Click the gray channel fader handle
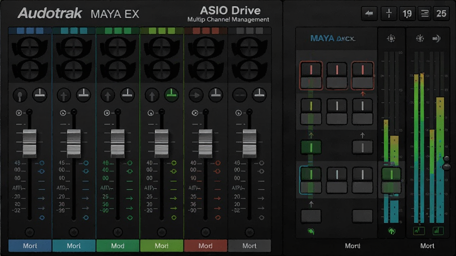Viewport: 456px width, 256px height. point(249,143)
